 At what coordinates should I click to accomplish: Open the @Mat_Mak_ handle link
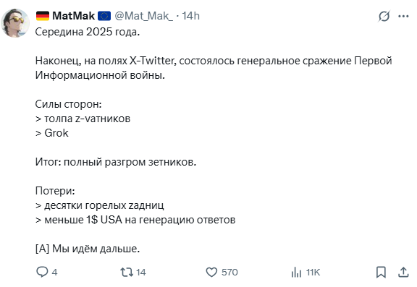(143, 16)
